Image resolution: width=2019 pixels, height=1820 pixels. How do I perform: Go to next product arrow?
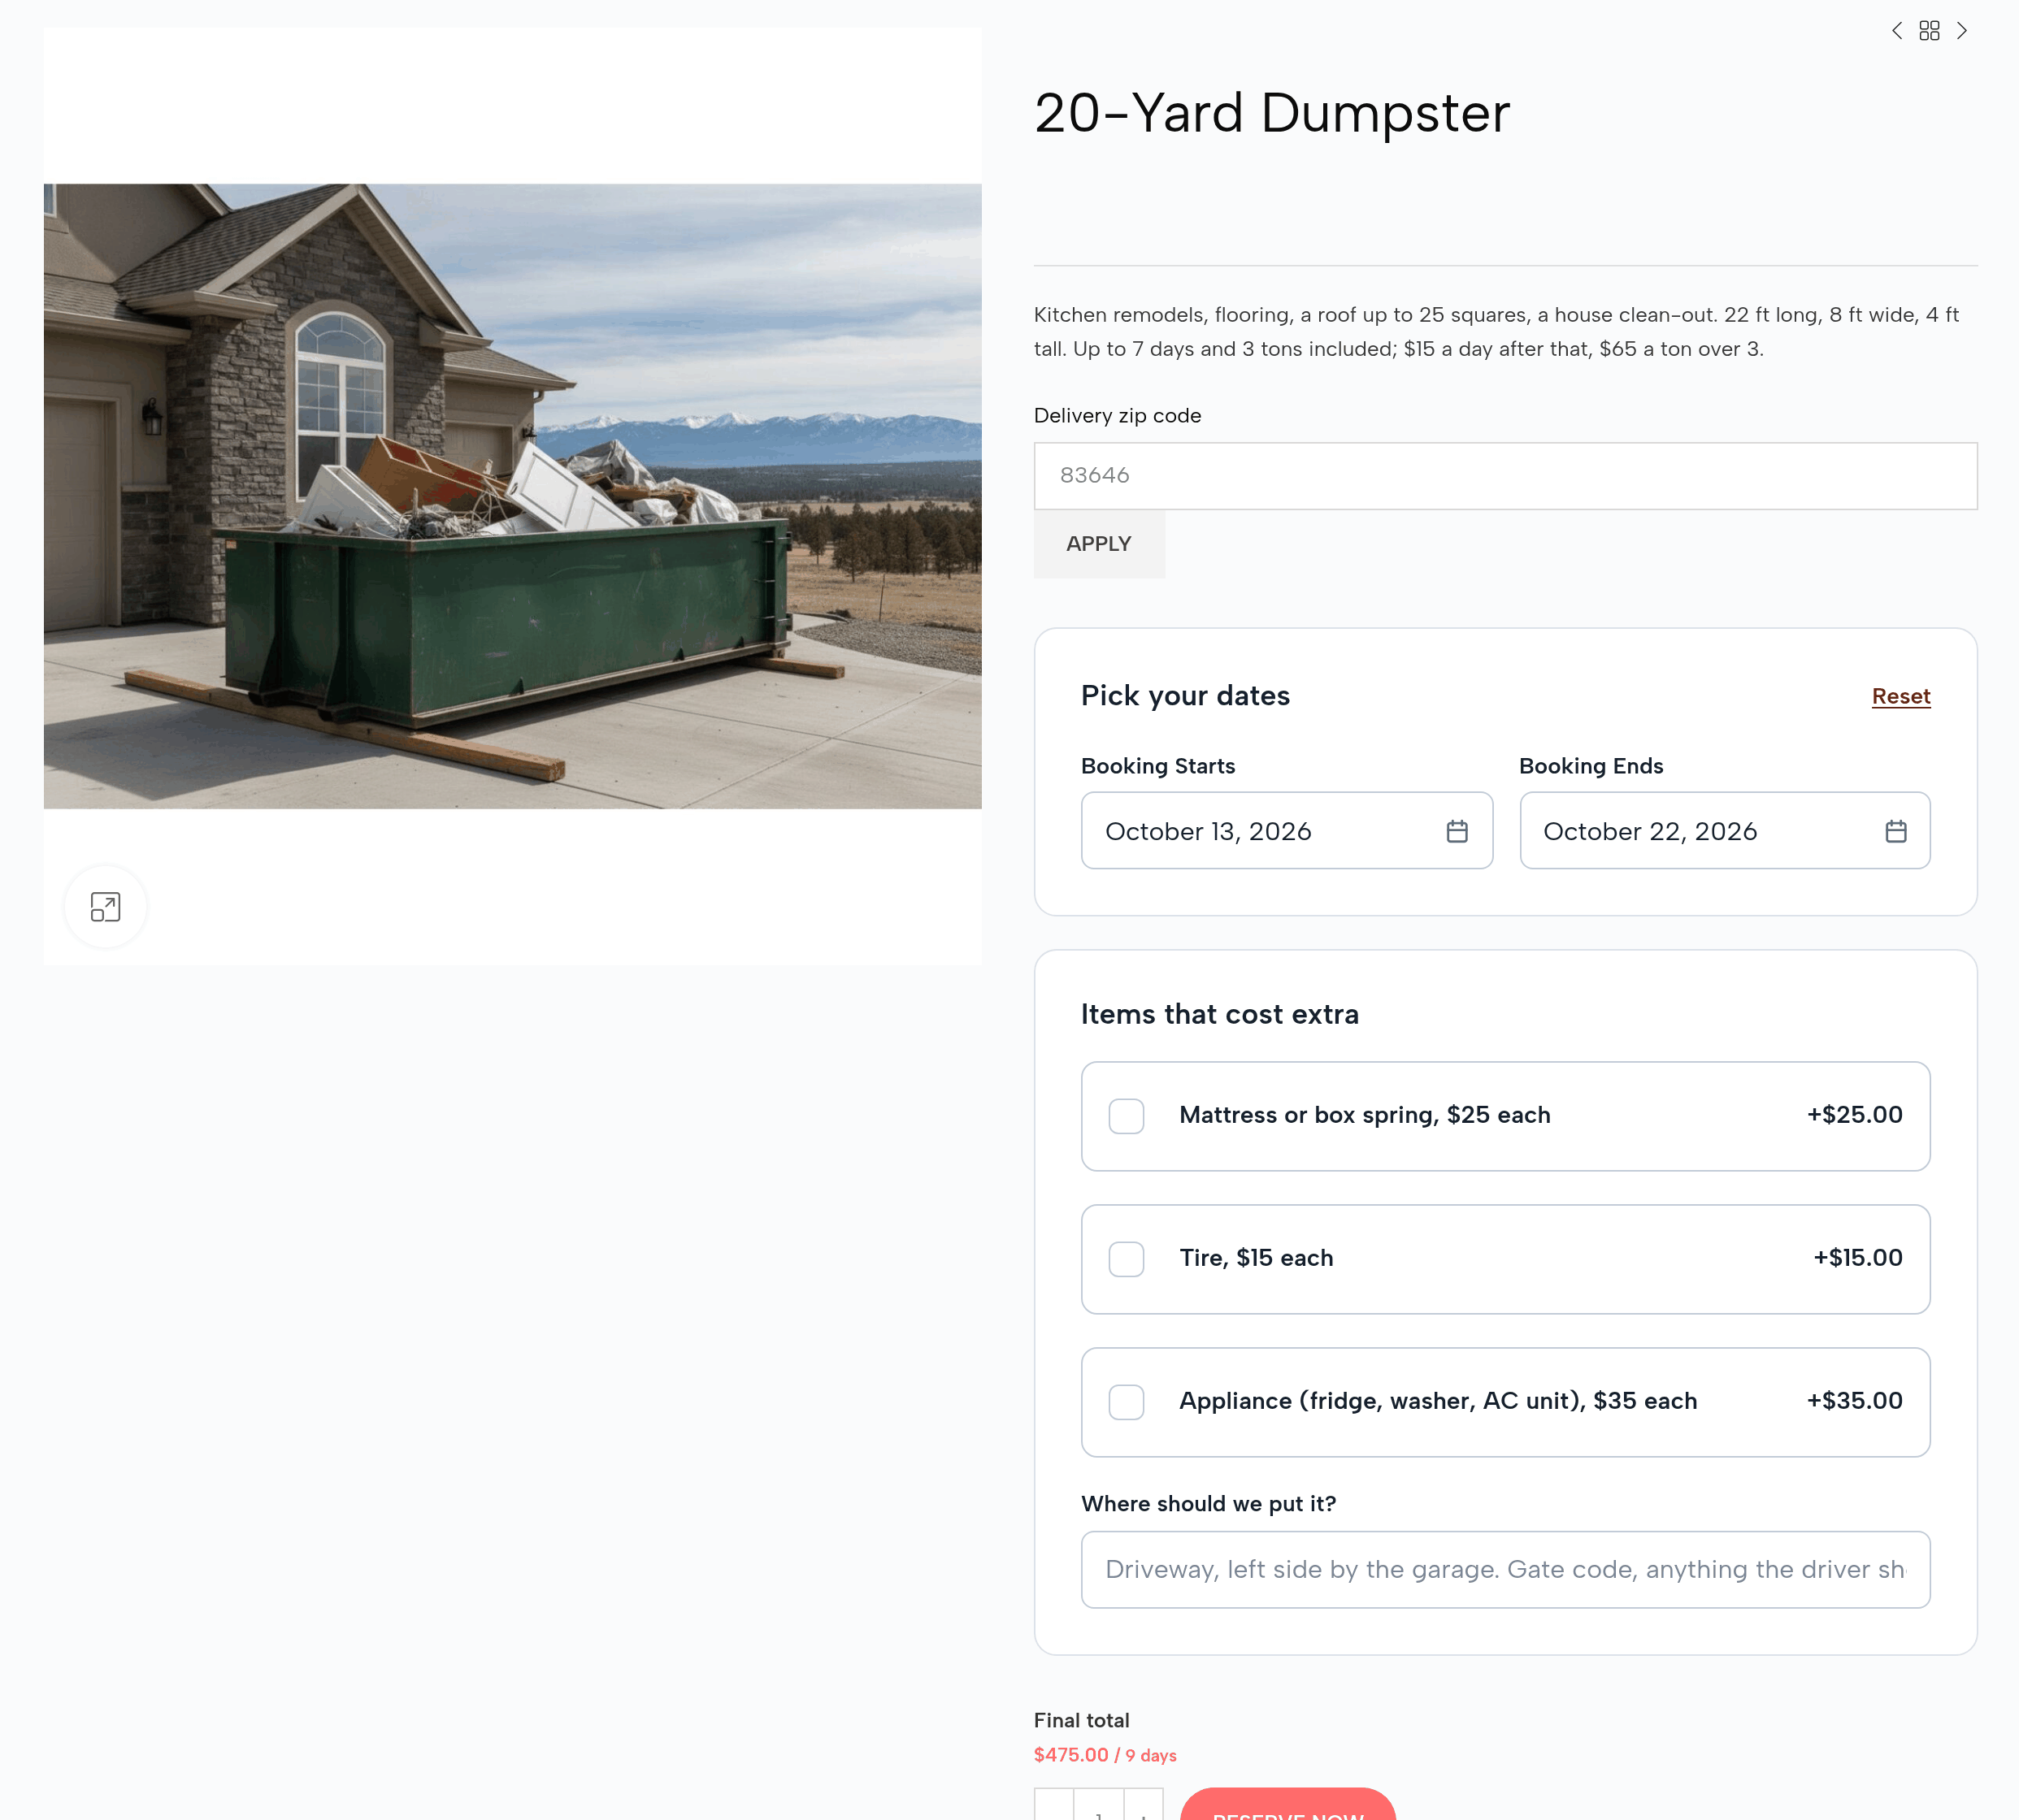[1962, 31]
